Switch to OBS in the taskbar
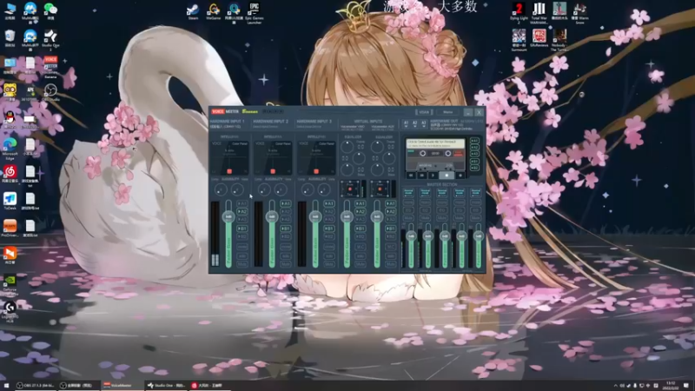 pos(35,386)
